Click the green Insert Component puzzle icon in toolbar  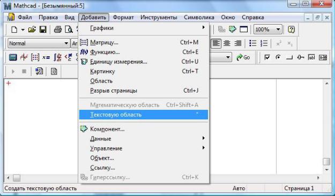233,29
